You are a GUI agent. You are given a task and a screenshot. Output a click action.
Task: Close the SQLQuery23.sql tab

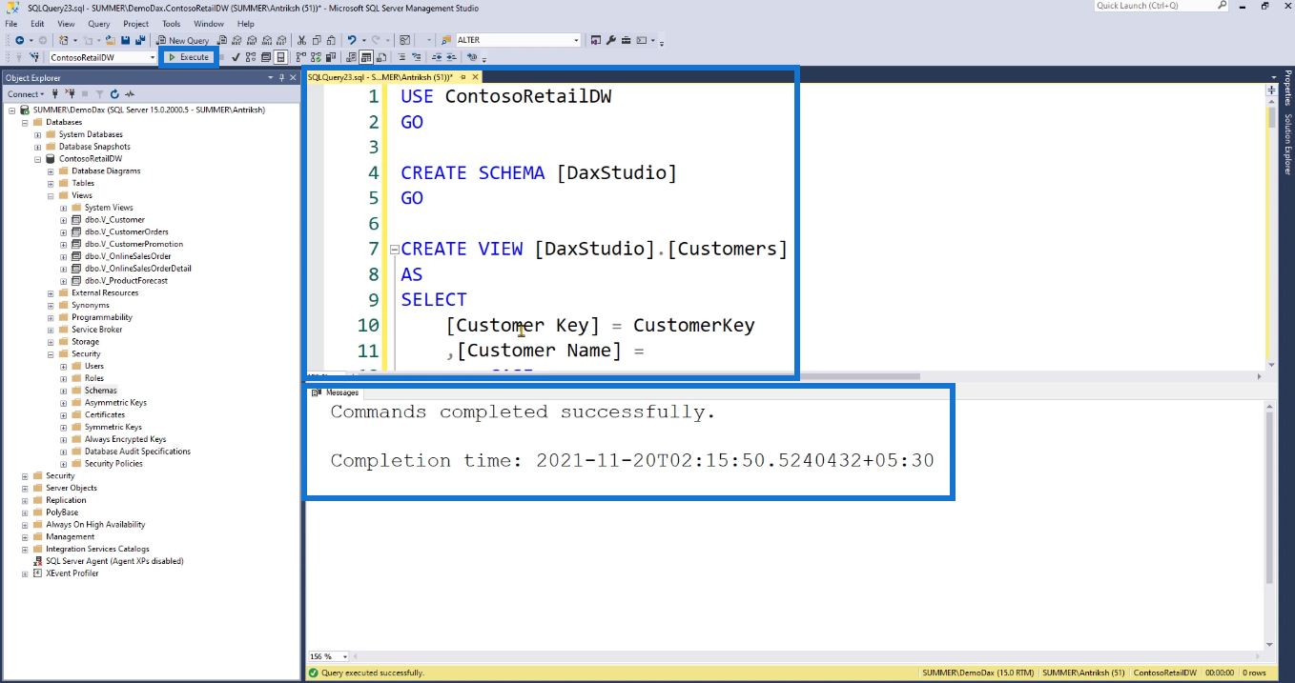475,77
